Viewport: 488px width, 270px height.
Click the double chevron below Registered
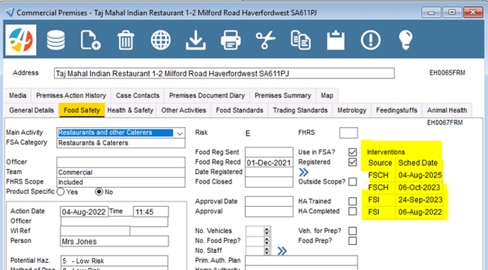pos(304,172)
